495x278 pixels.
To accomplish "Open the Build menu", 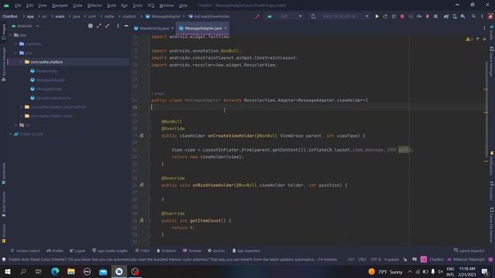I will point(111,5).
